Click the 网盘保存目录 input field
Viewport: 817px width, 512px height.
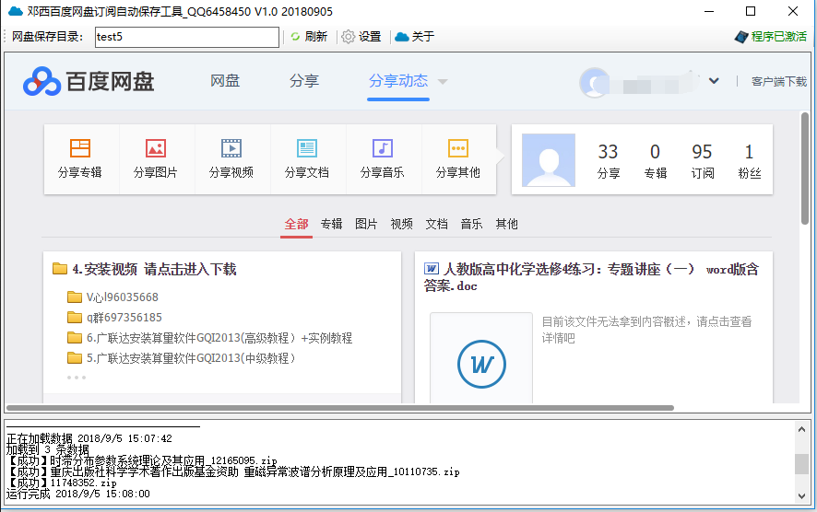point(187,37)
